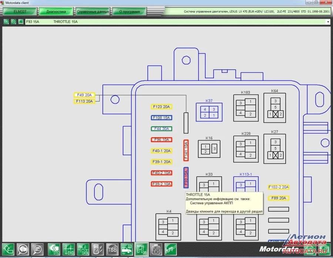Select fuse F102-2 20A
Image resolution: width=333 pixels, height=258 pixels.
coord(278,187)
